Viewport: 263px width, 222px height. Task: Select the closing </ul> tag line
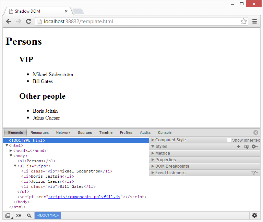[23, 192]
